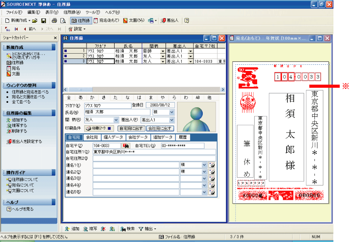This screenshot has width=349, height=242.
Task: Click the contact avatar picture
Action: pyautogui.click(x=196, y=117)
